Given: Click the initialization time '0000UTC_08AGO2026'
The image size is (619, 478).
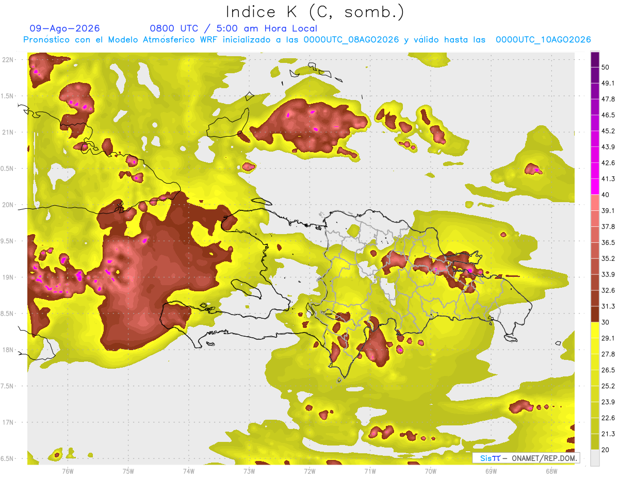Looking at the screenshot, I should pyautogui.click(x=351, y=40).
